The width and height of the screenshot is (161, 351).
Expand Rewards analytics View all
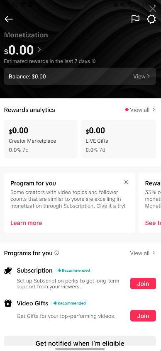point(140,110)
